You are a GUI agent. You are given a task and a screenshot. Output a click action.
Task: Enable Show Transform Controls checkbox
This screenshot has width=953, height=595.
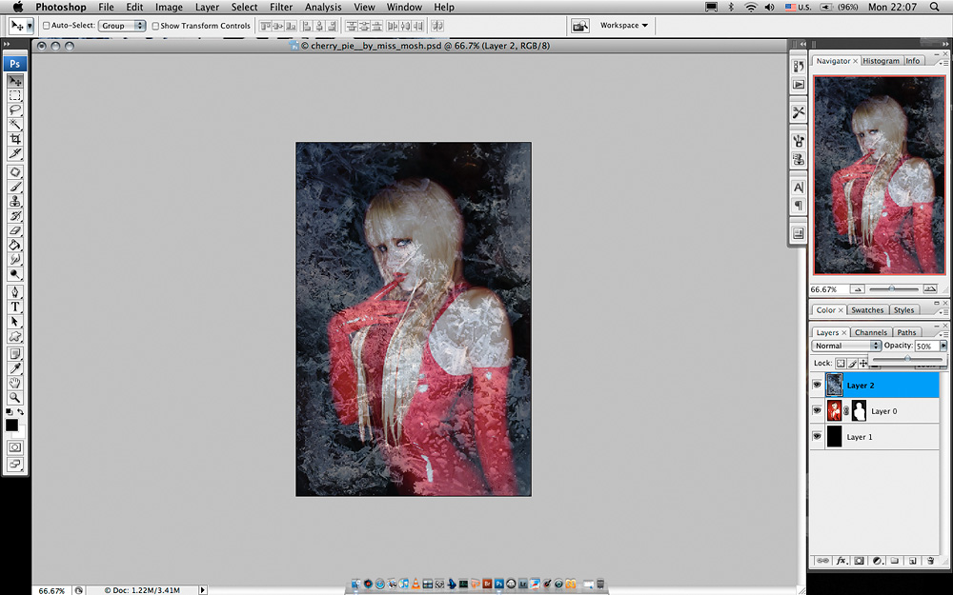(x=155, y=26)
